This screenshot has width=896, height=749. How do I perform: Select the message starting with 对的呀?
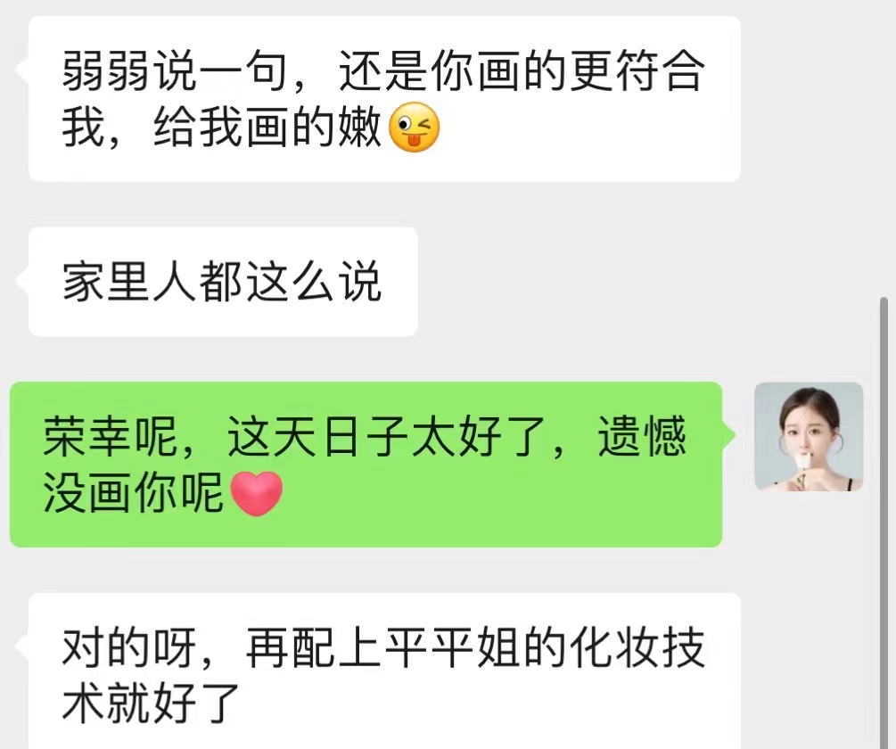coord(384,671)
